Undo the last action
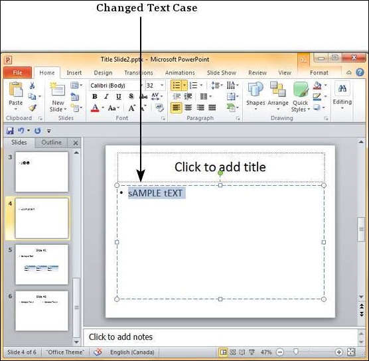 pos(21,130)
